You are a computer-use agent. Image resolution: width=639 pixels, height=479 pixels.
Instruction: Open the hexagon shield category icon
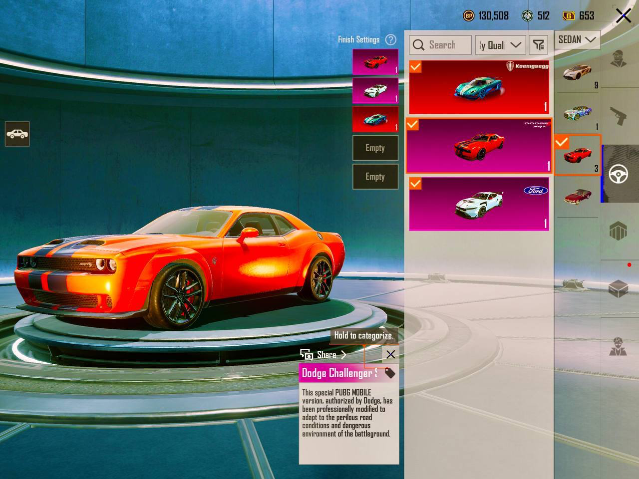coord(618,231)
